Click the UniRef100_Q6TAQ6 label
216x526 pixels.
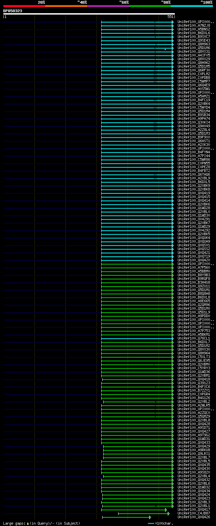[x=194, y=174]
